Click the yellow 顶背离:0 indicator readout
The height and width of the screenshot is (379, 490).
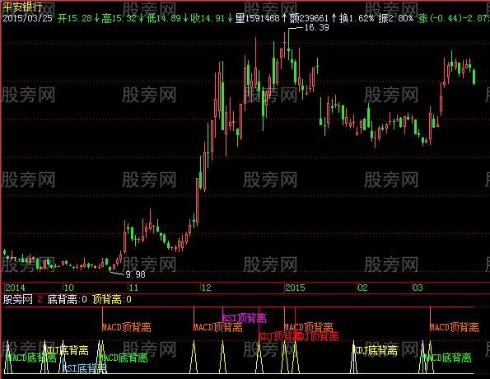tap(112, 300)
